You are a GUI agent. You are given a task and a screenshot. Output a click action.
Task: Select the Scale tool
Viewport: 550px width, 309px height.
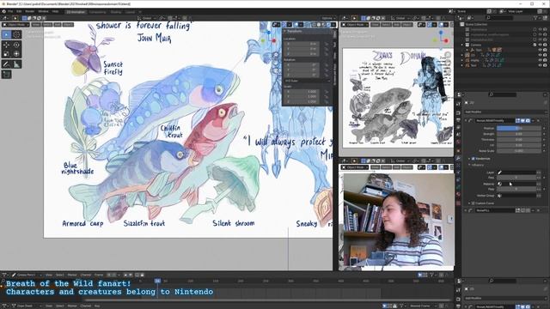[x=6, y=54]
